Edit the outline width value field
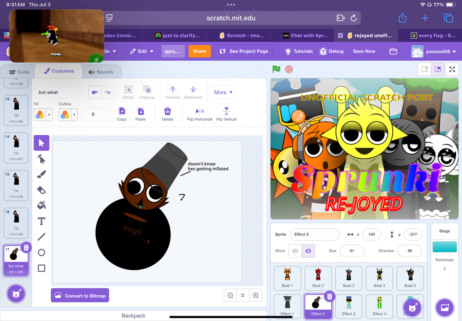462x321 pixels. tap(93, 114)
